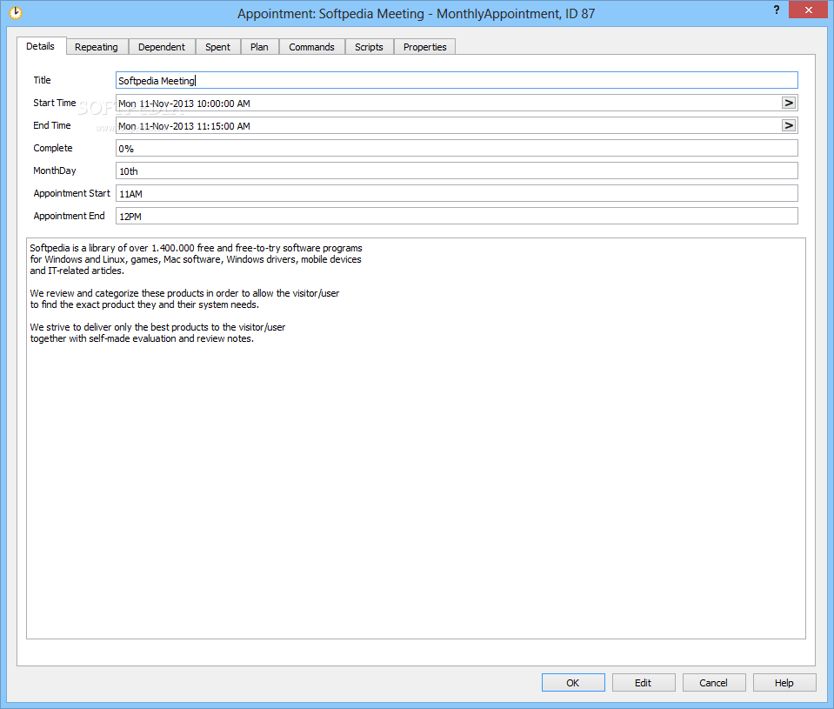Viewport: 834px width, 709px height.
Task: Open the Spent tab
Action: 218,47
